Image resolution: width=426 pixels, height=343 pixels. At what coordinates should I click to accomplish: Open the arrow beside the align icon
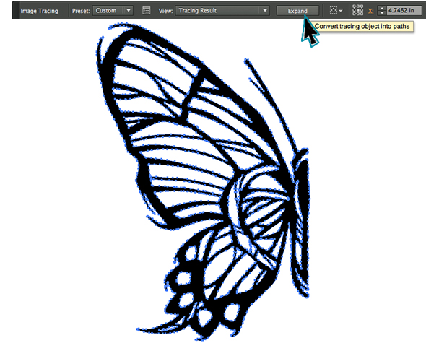tap(340, 11)
